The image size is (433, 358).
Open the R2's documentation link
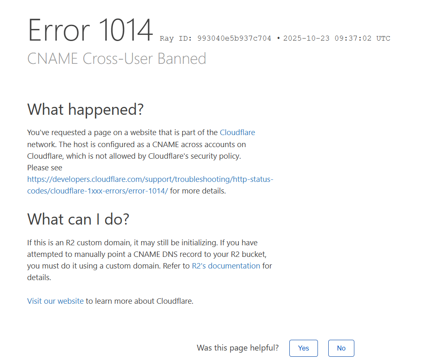pos(226,266)
